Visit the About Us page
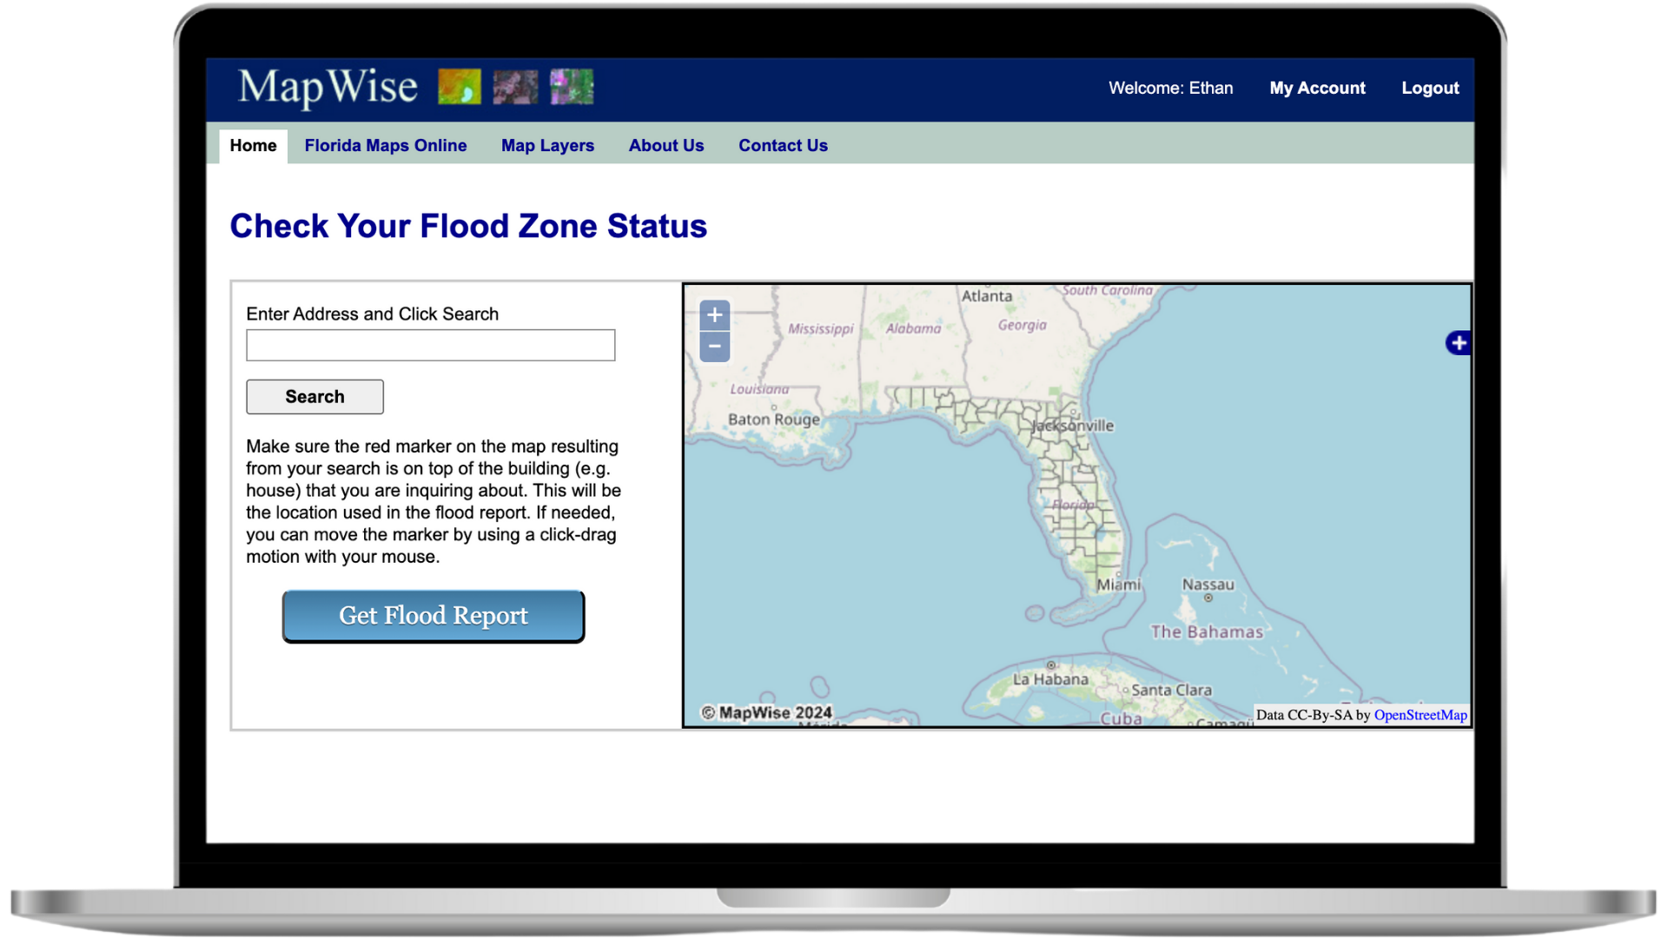1668x938 pixels. 665,145
